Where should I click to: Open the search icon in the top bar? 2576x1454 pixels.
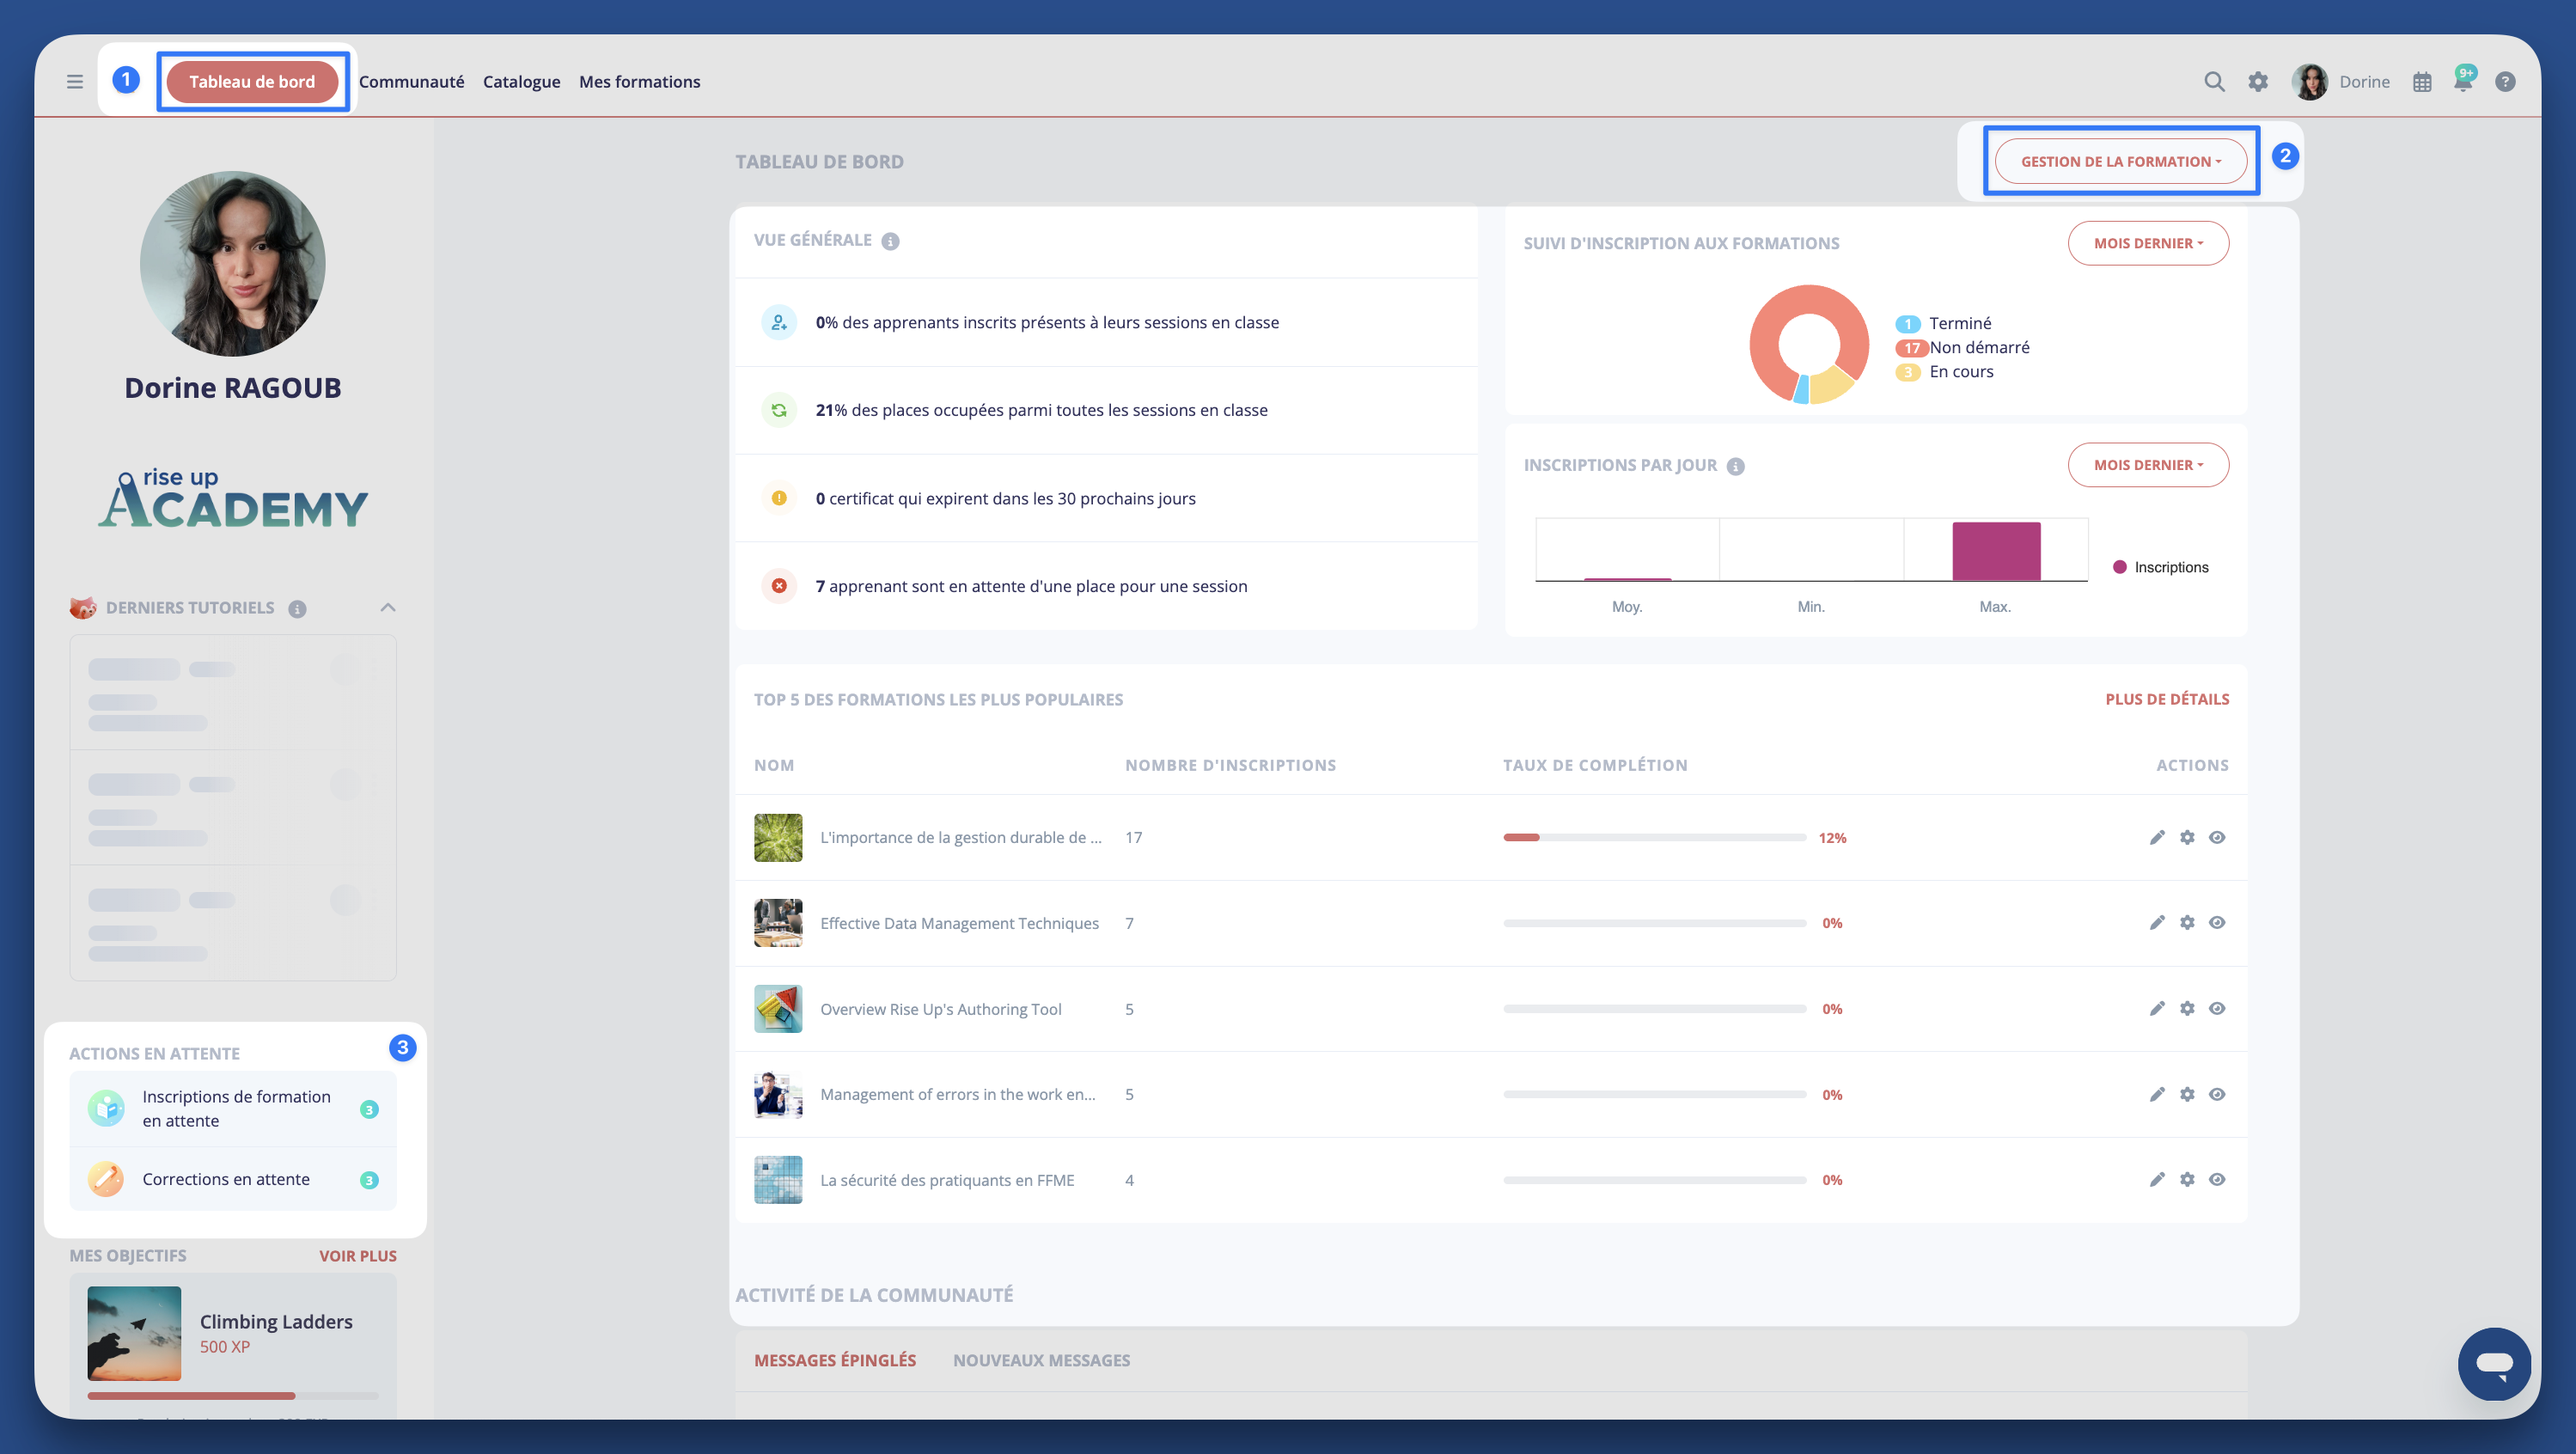pyautogui.click(x=2214, y=81)
